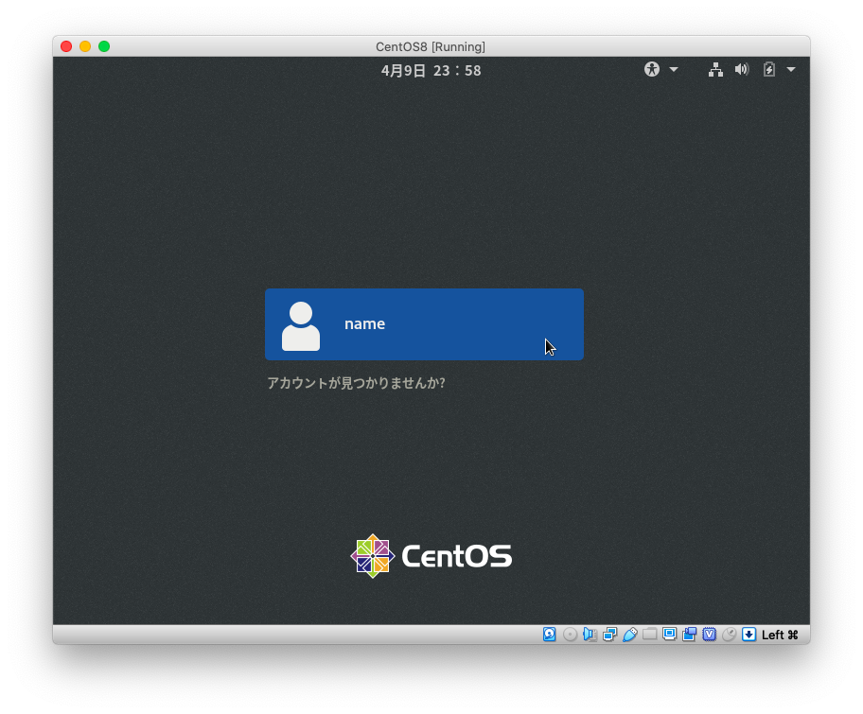The height and width of the screenshot is (714, 863).
Task: Click the mouse integration status icon
Action: pyautogui.click(x=729, y=635)
